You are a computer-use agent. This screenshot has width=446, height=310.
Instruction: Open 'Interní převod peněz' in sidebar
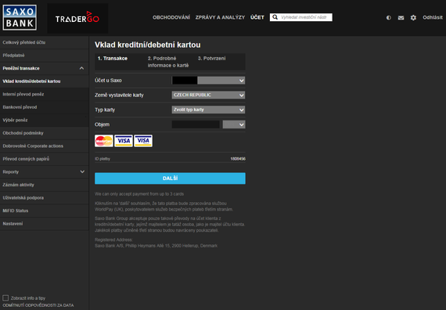tap(44, 94)
